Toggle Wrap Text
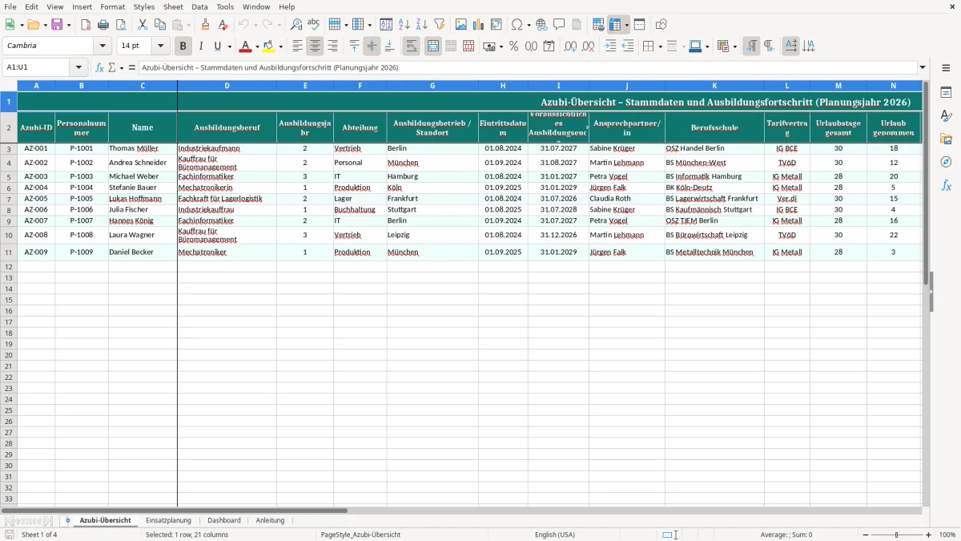Screen dimensions: 961x541 (x=412, y=46)
